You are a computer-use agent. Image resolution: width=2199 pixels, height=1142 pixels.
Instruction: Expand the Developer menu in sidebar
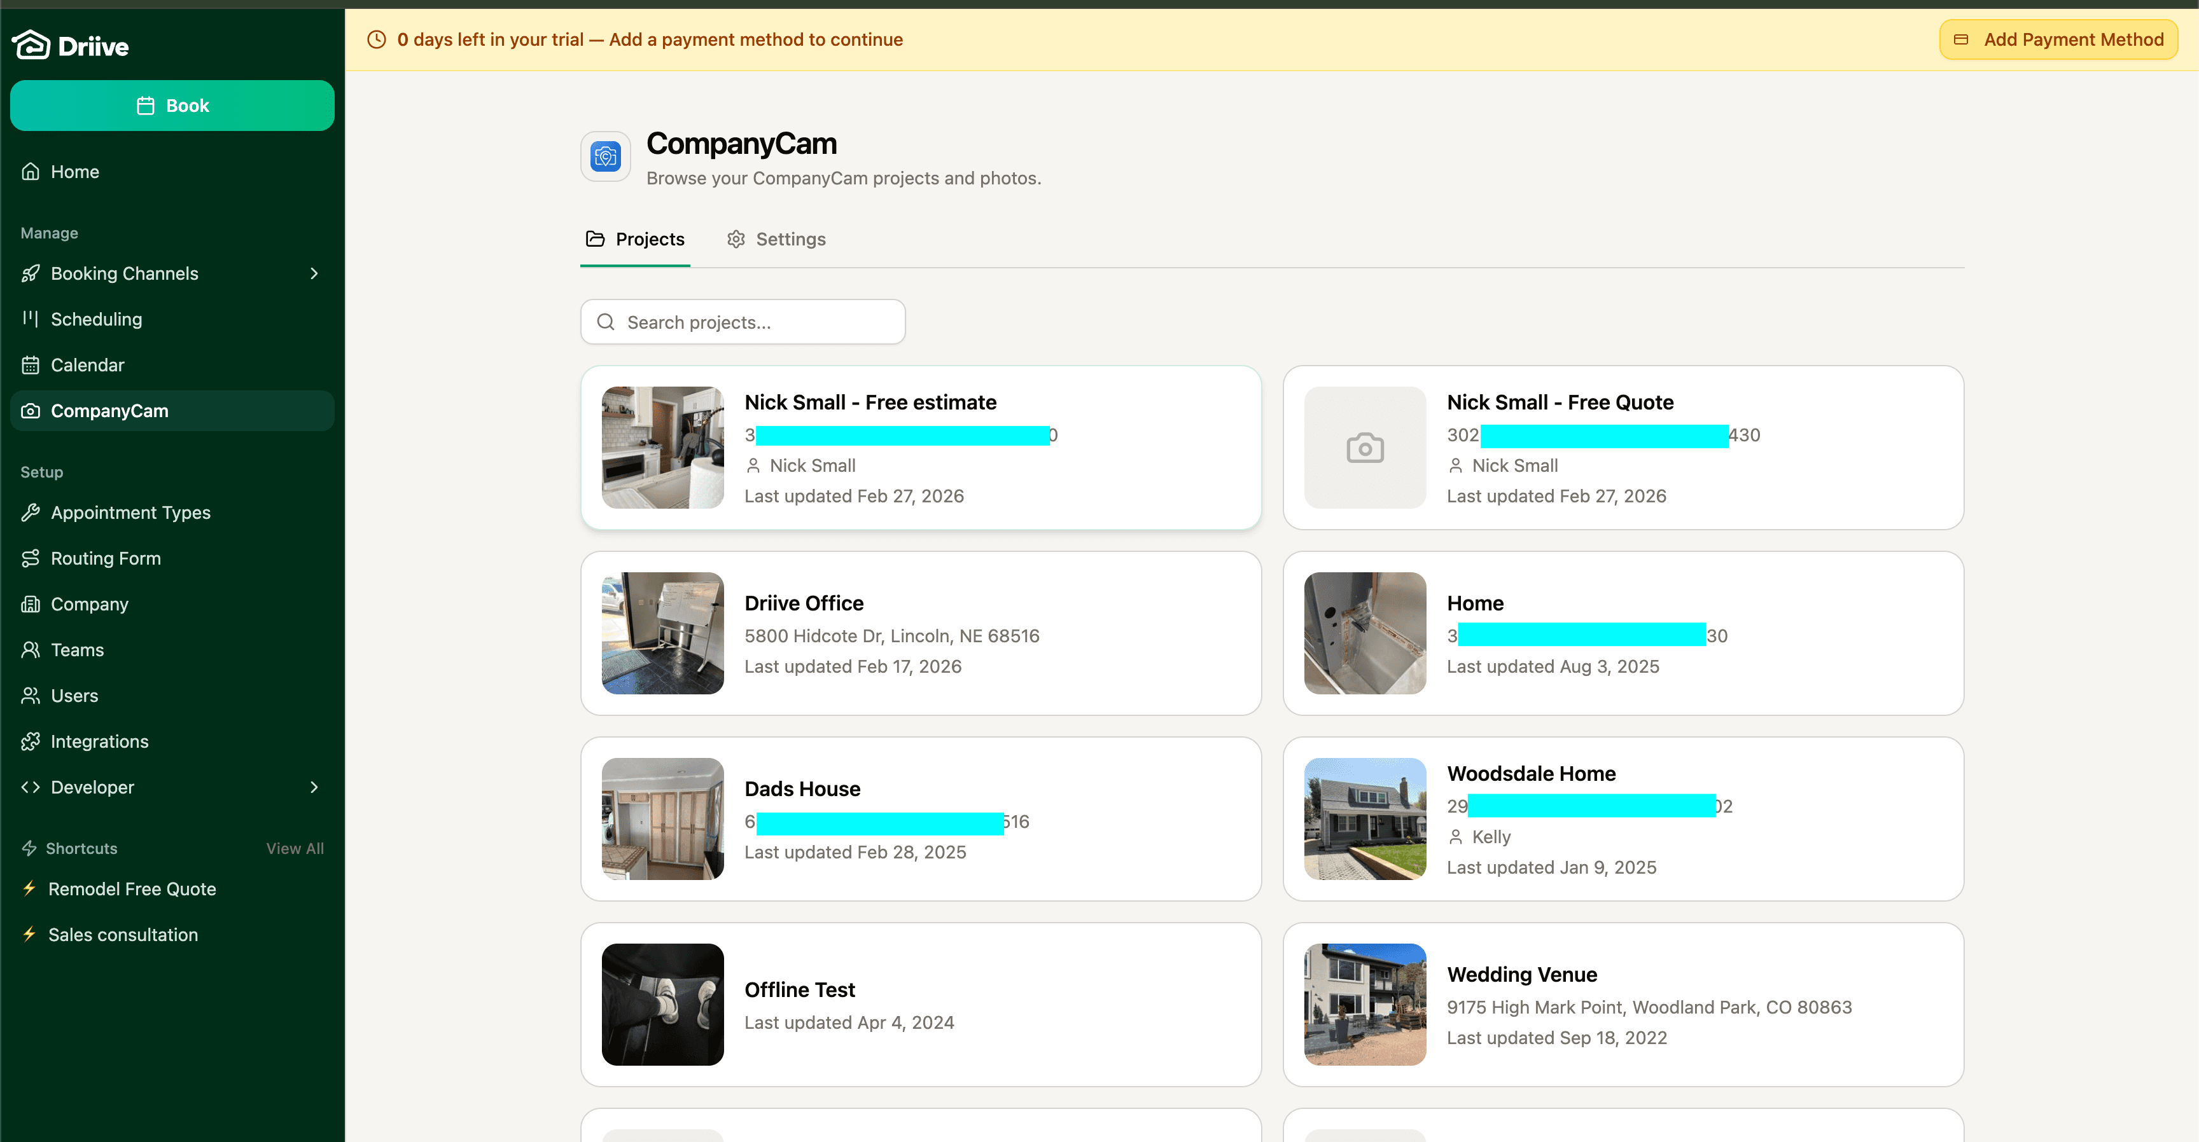314,787
